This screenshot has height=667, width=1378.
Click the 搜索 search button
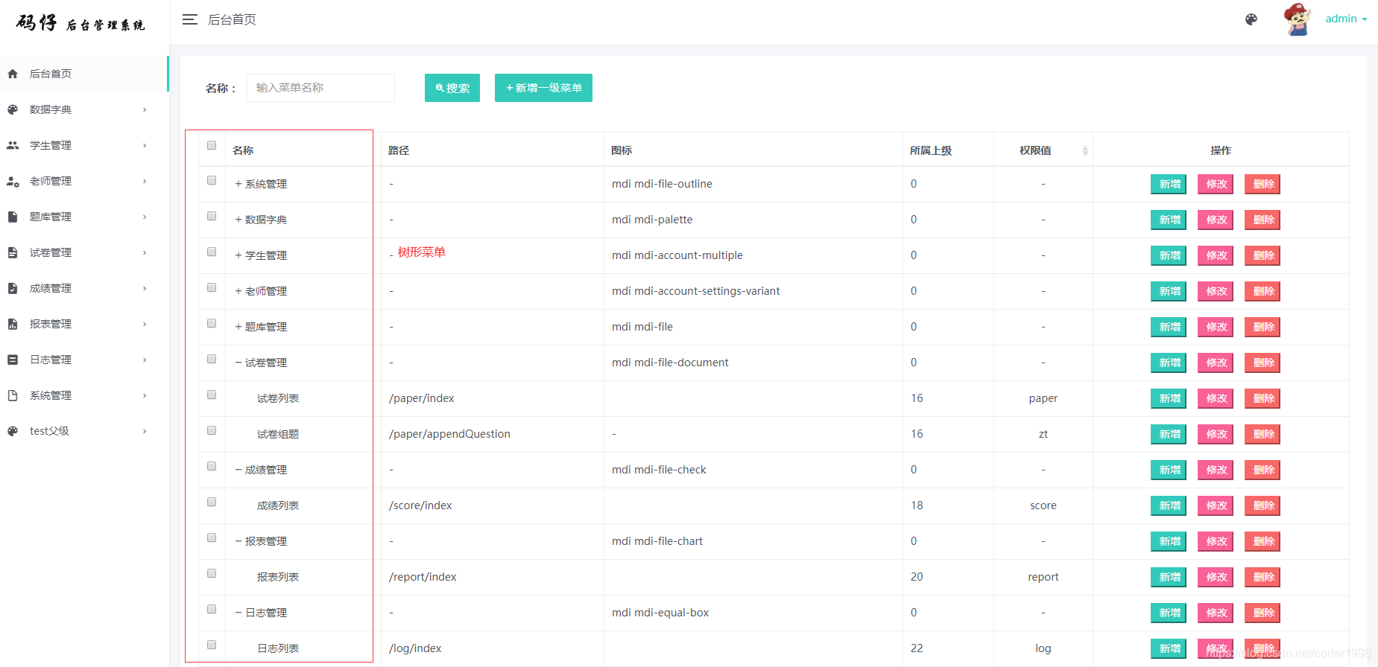tap(452, 88)
